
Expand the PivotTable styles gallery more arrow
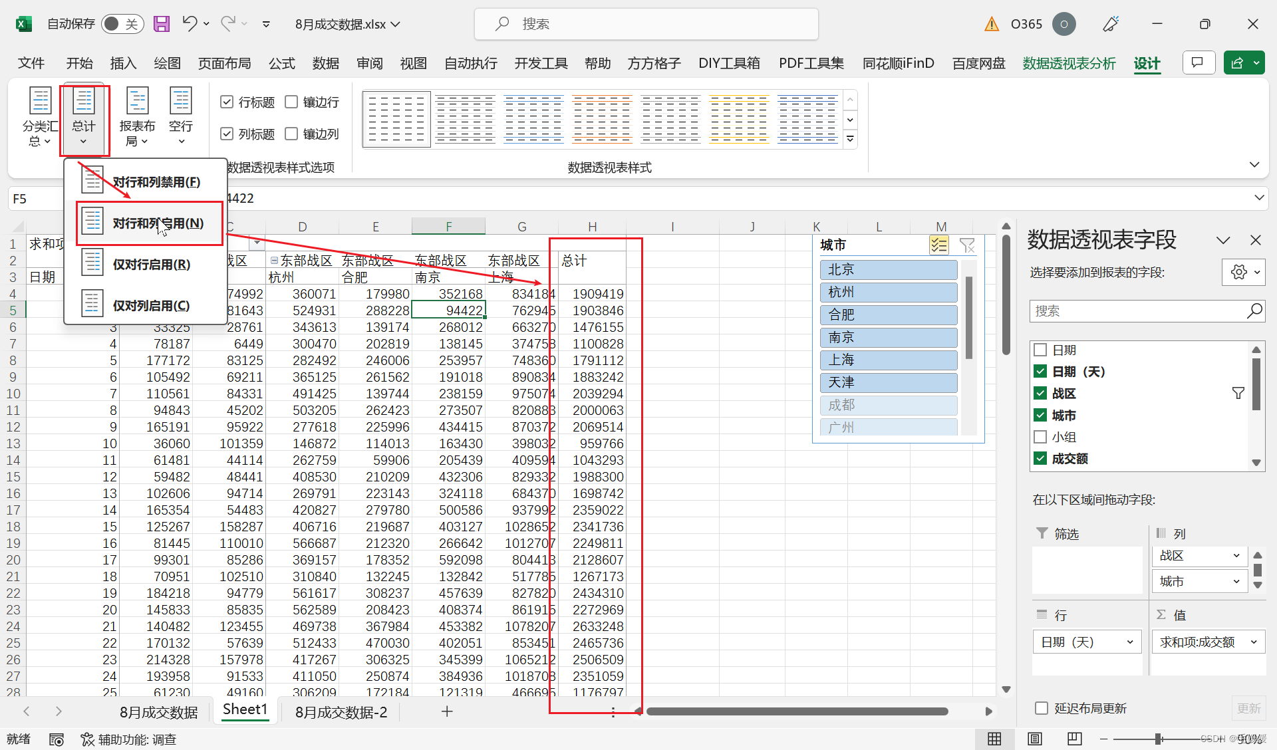850,139
